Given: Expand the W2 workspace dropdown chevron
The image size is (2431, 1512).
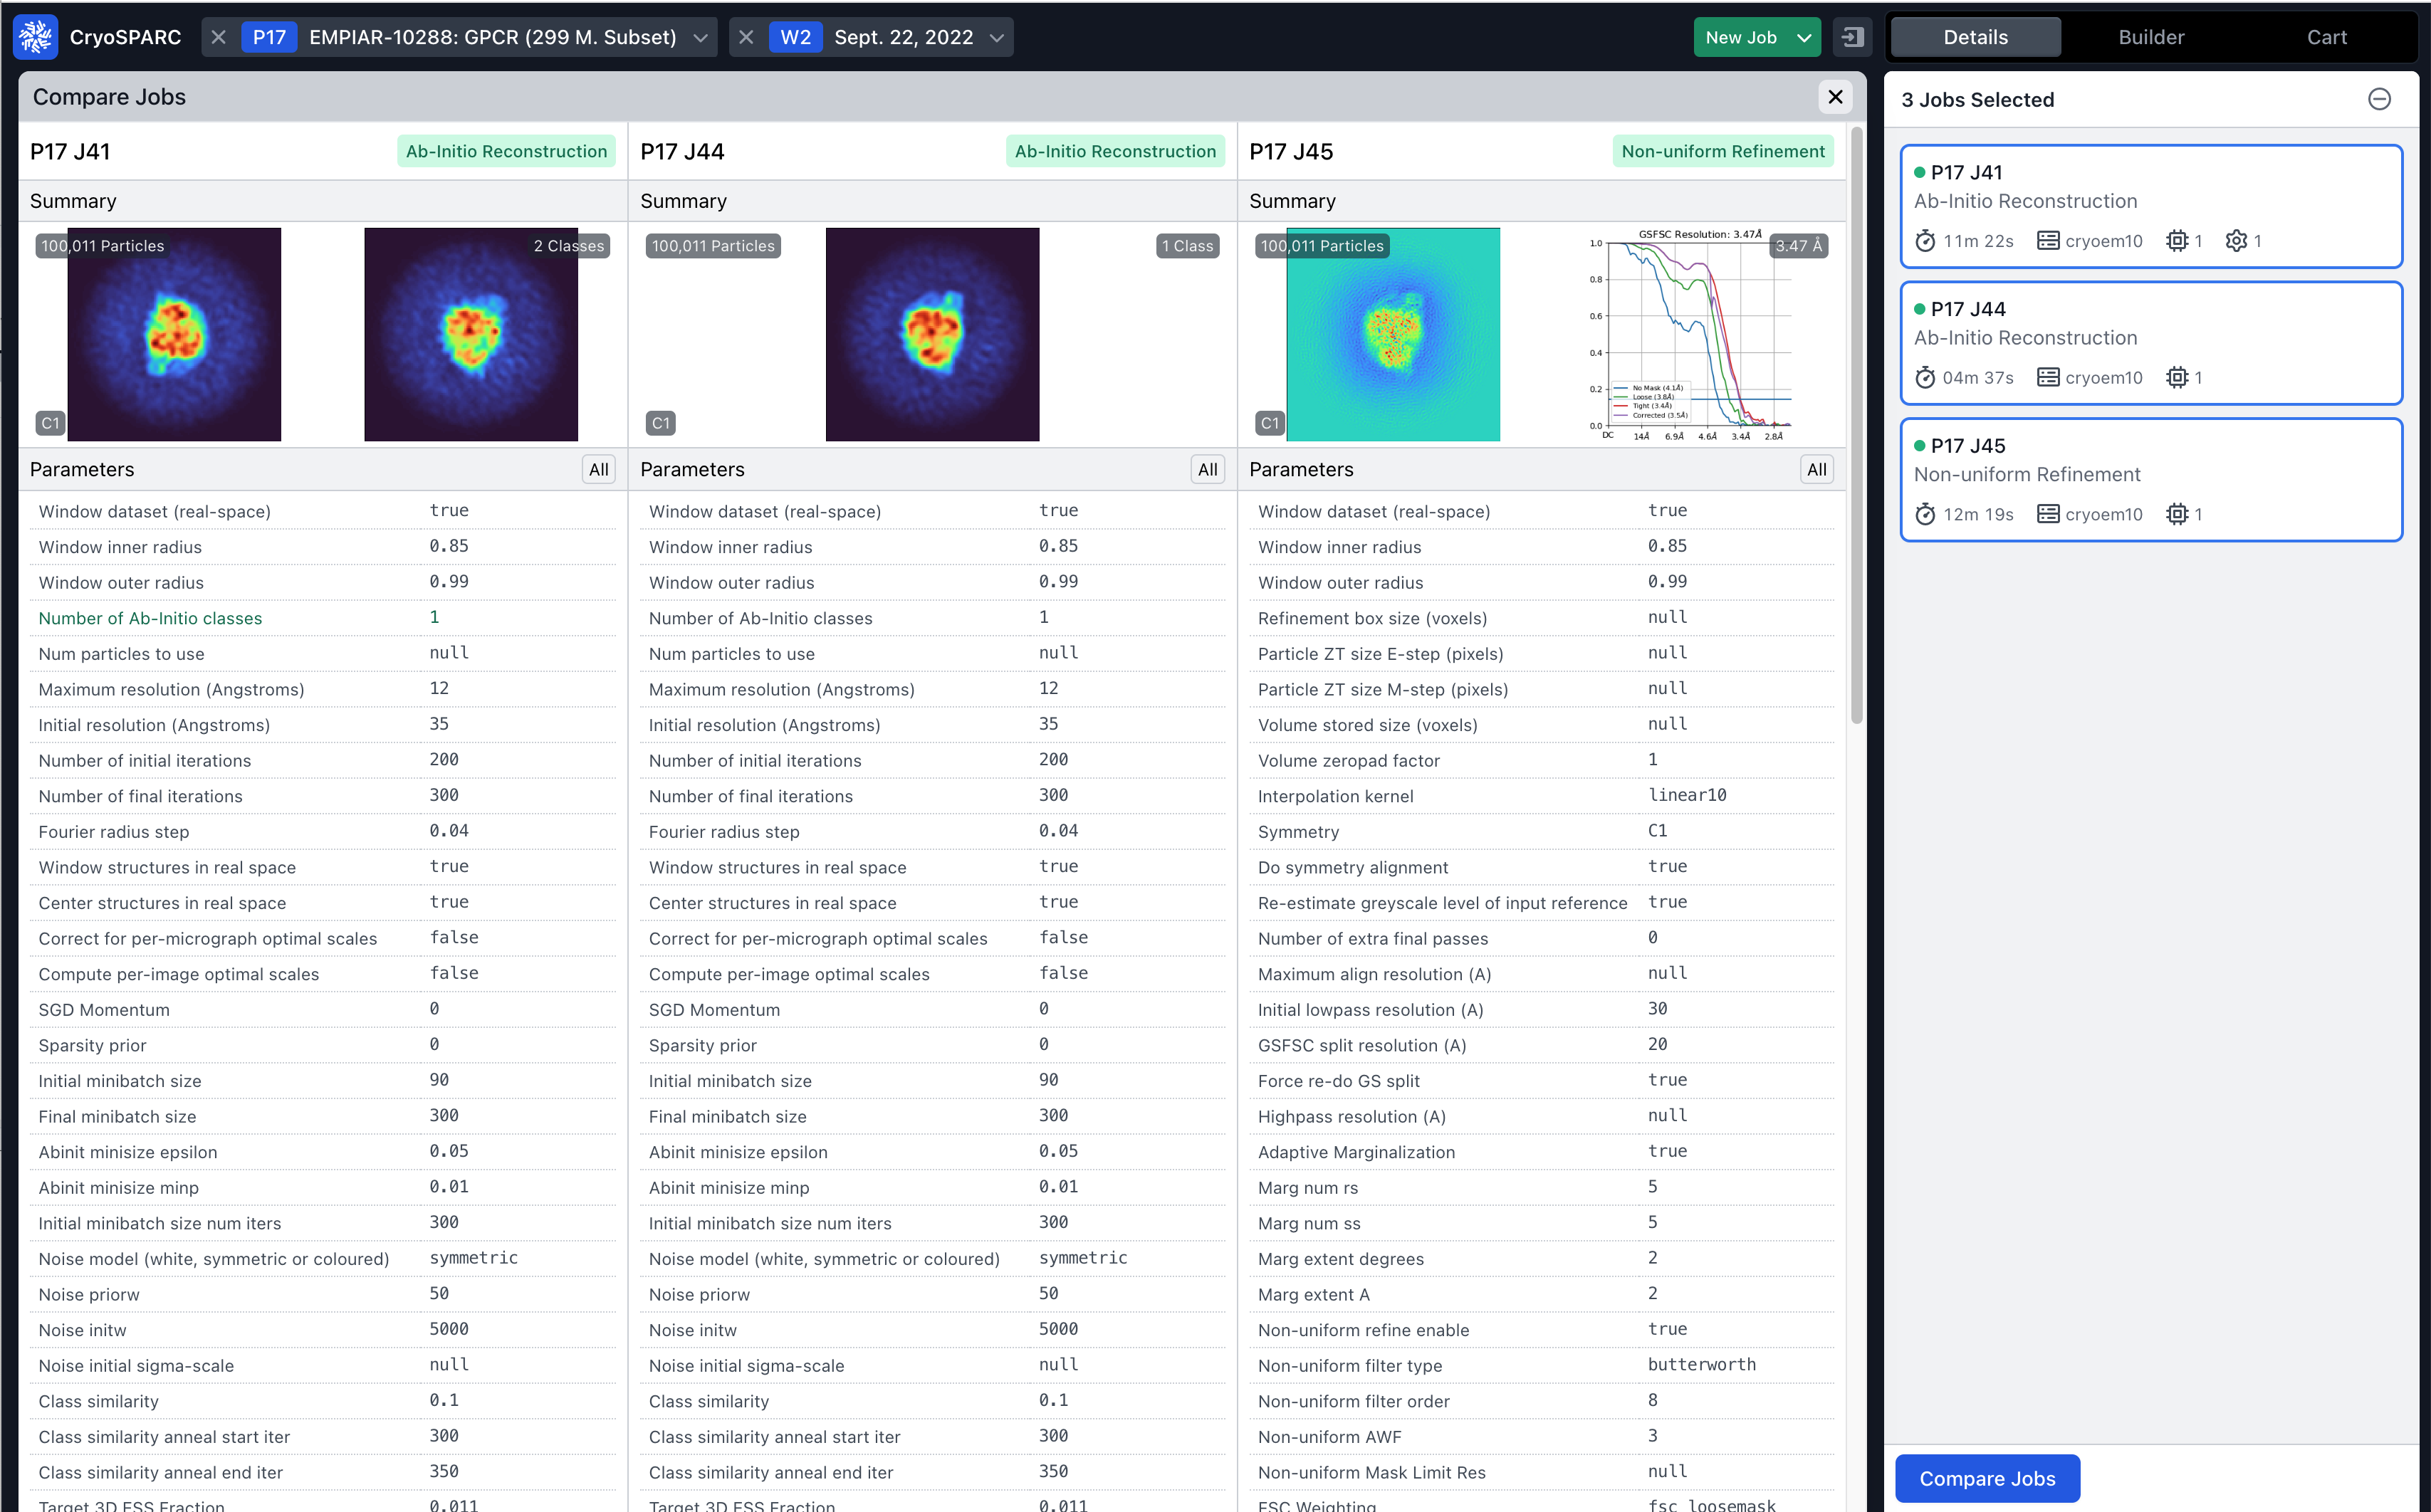Looking at the screenshot, I should 996,38.
